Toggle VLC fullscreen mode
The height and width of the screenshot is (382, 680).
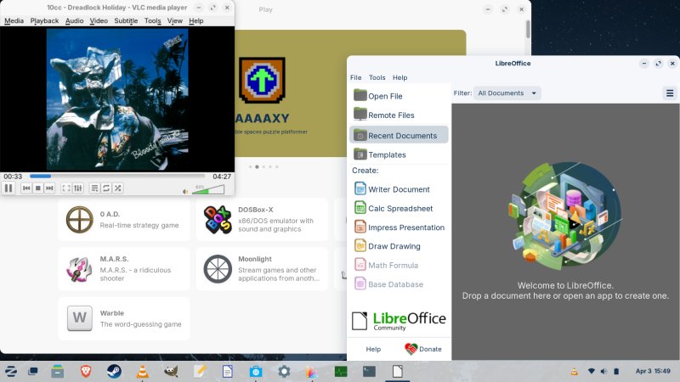tap(66, 188)
